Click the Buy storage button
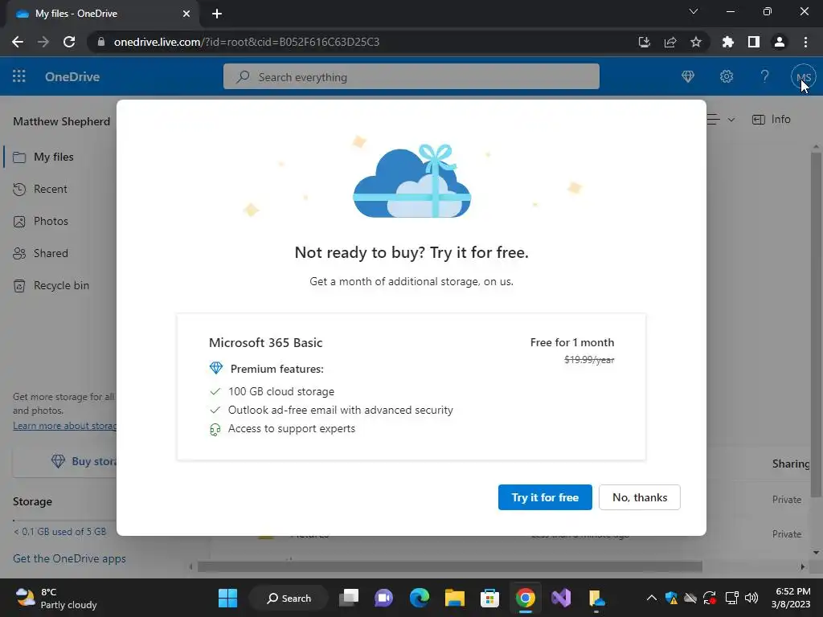The image size is (823, 617). point(66,461)
